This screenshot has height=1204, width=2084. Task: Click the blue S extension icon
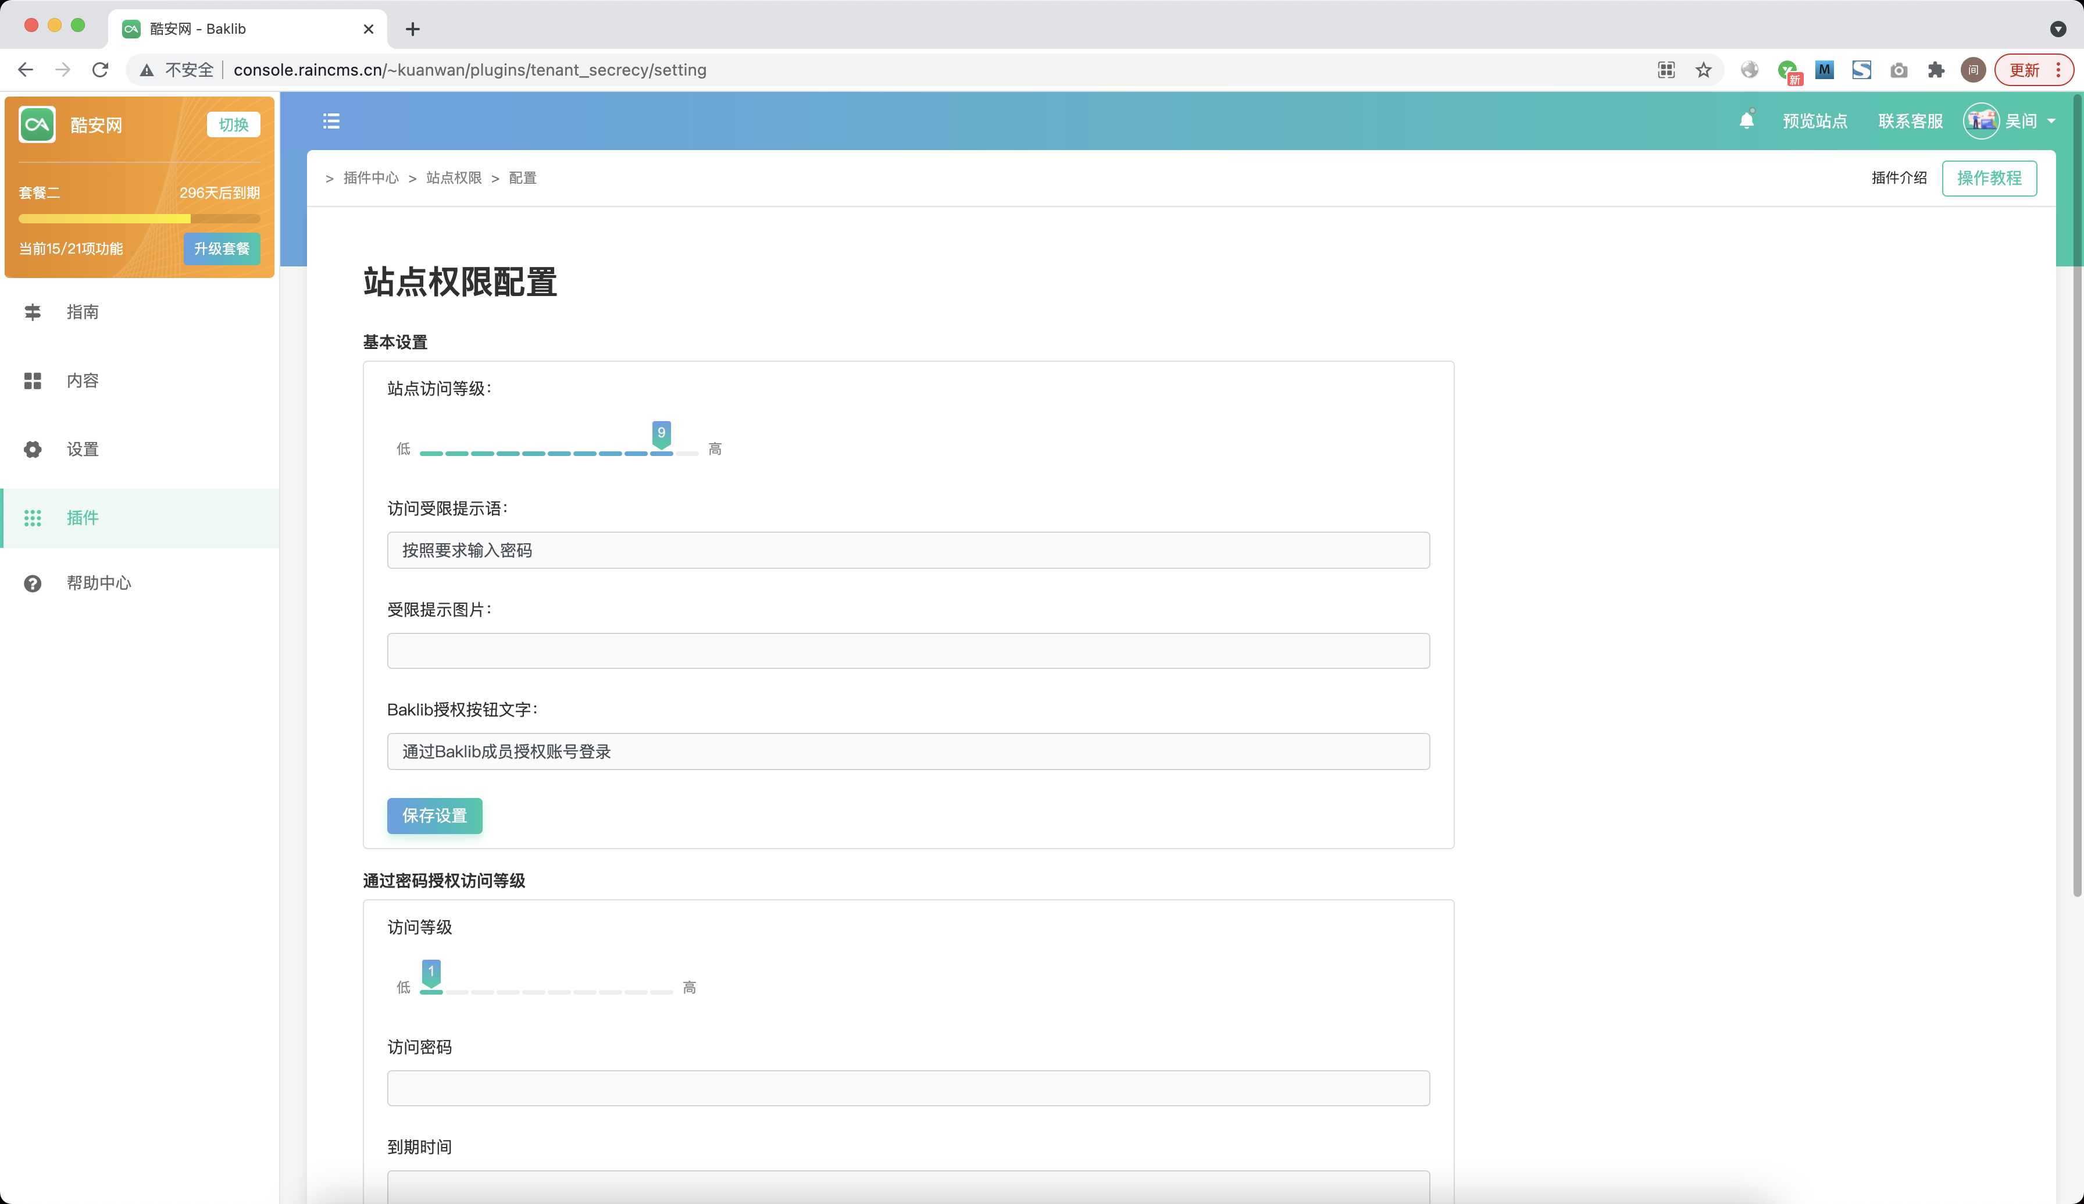(x=1862, y=69)
